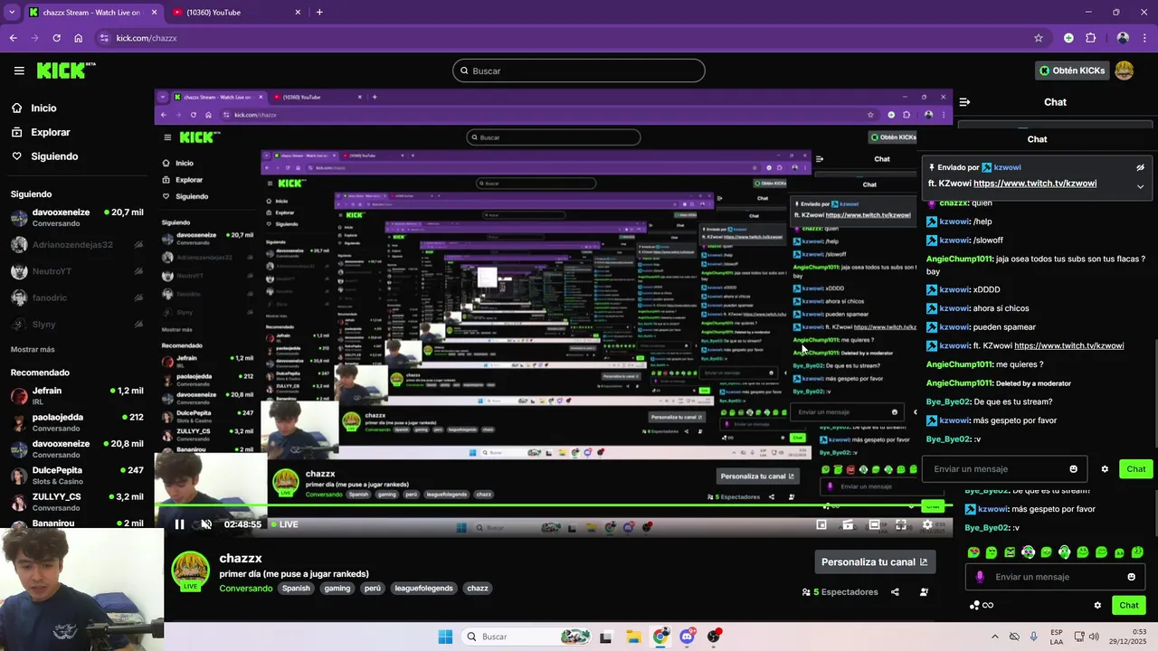Go to the browser home page
This screenshot has width=1158, height=651.
pyautogui.click(x=78, y=38)
